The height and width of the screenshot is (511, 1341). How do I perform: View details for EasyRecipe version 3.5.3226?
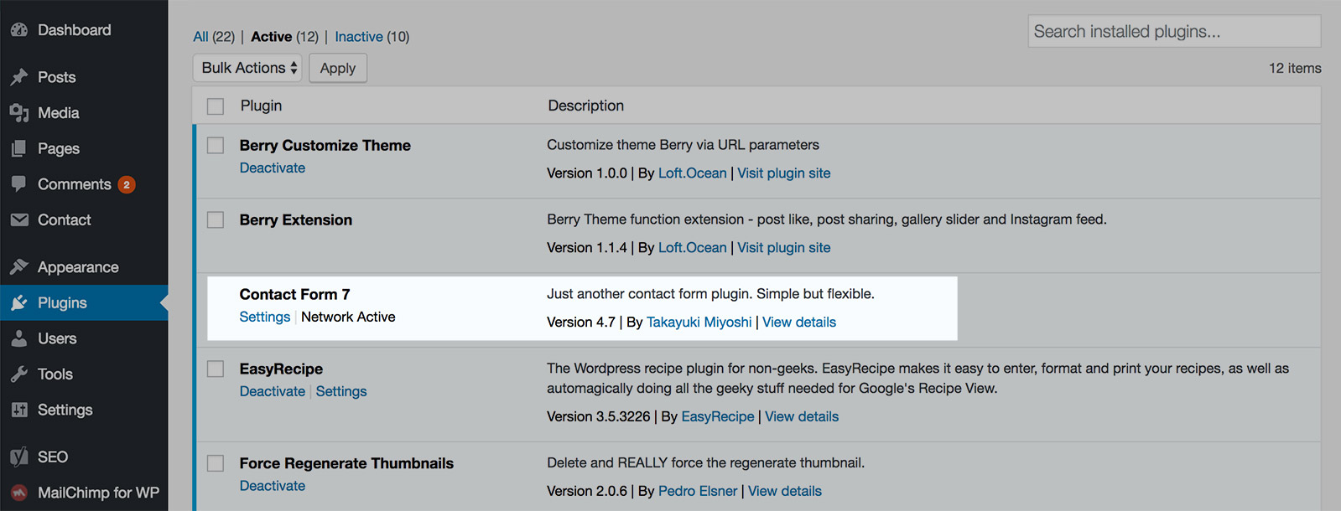[x=802, y=417]
